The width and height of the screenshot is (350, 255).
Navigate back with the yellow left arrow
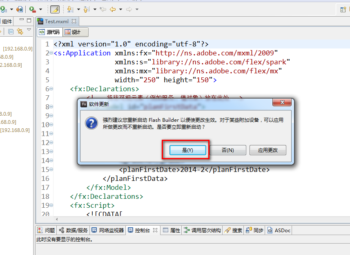pyautogui.click(x=113, y=9)
